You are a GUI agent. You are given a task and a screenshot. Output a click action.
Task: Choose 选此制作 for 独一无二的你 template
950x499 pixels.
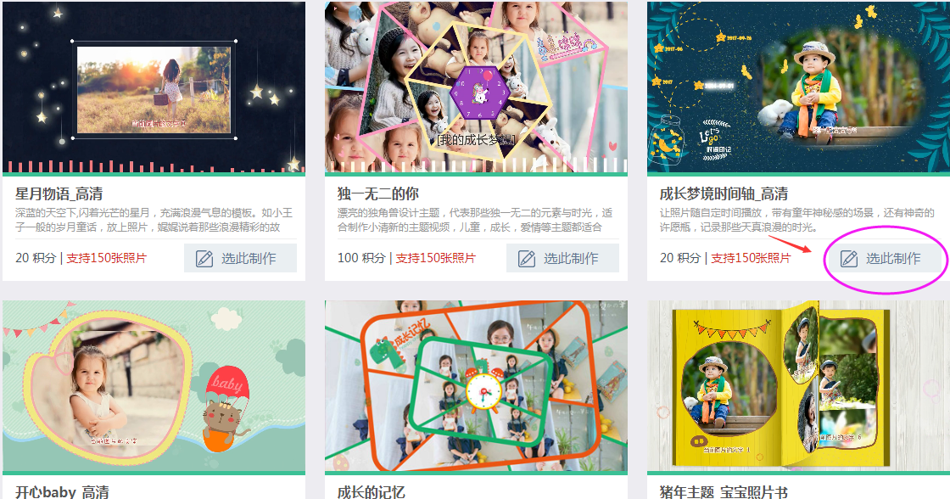pos(563,258)
